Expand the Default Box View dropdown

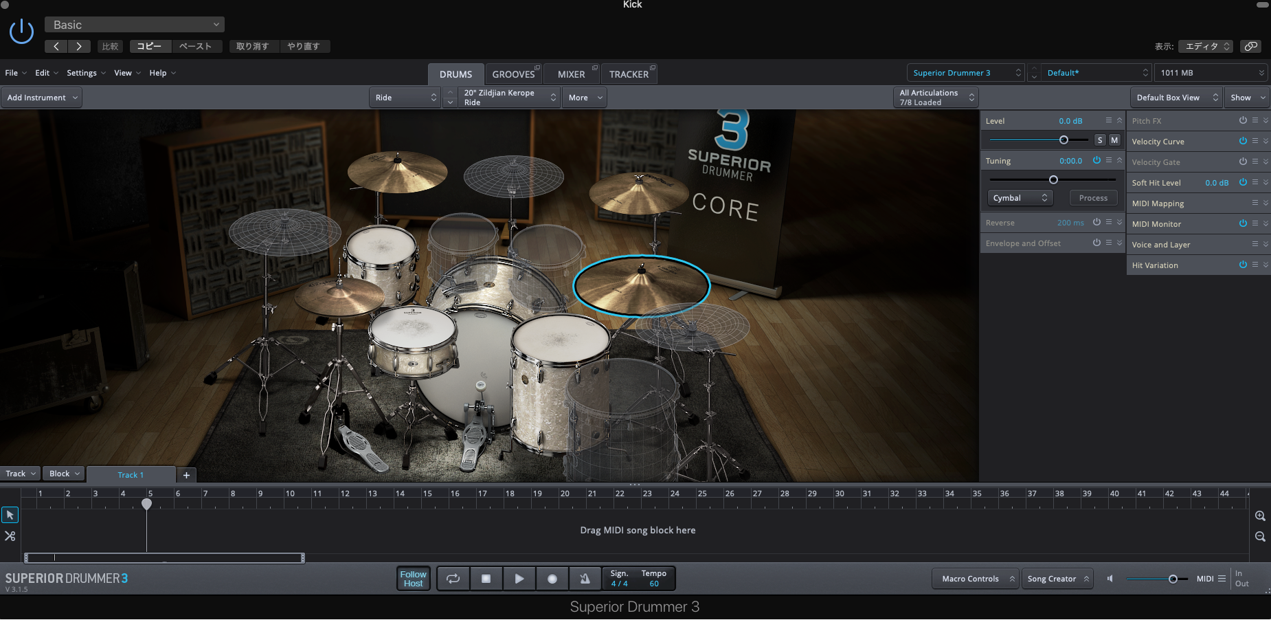pyautogui.click(x=1177, y=98)
